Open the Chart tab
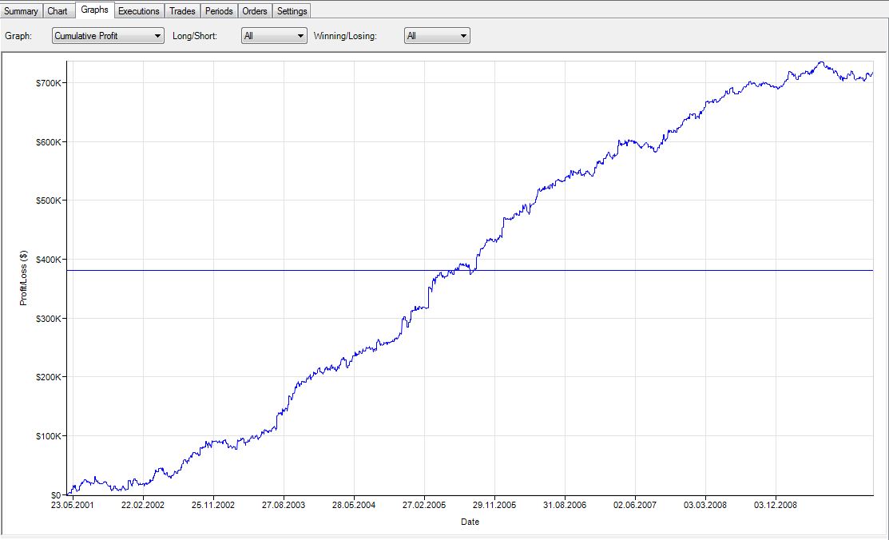The width and height of the screenshot is (889, 540). (58, 10)
